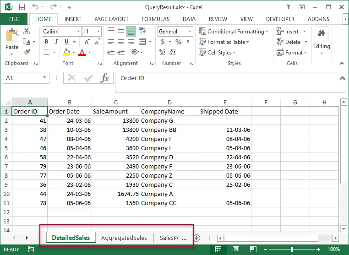
Task: Toggle bottom align for cell
Action: click(131, 31)
